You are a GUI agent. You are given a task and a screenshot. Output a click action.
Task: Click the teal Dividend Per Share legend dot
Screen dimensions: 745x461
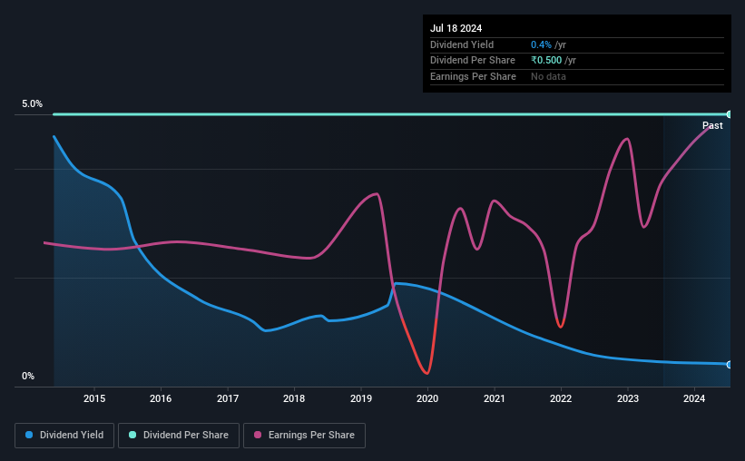[x=132, y=435]
